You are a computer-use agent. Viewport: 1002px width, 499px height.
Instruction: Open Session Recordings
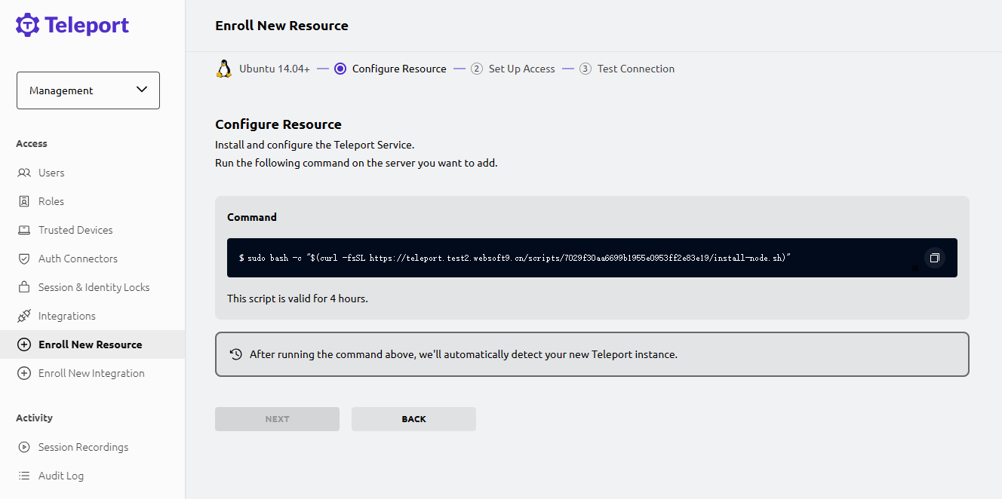tap(83, 447)
